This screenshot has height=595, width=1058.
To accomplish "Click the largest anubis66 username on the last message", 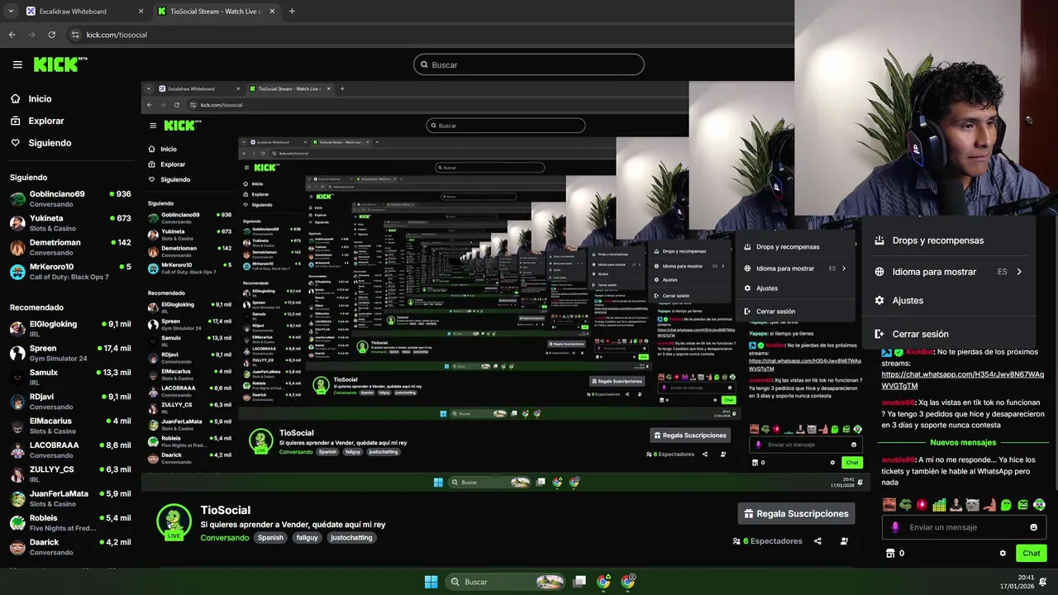I will (x=897, y=460).
